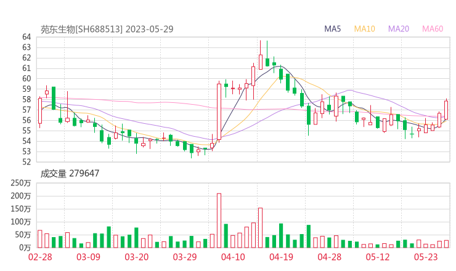This screenshot has height=271, width=456.
Task: Click the 03-09 date axis label
Action: point(88,257)
